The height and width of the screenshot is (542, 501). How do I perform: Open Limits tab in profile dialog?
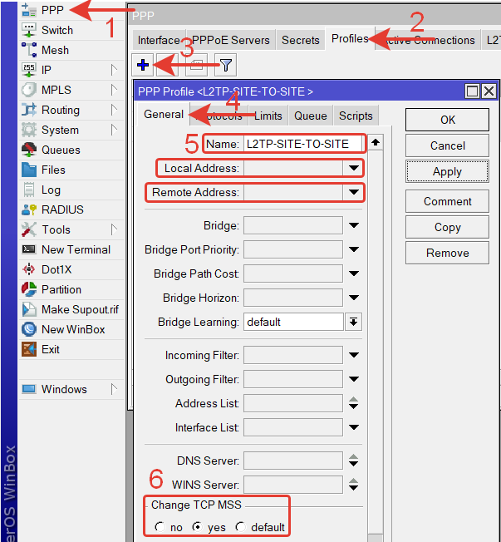(268, 116)
